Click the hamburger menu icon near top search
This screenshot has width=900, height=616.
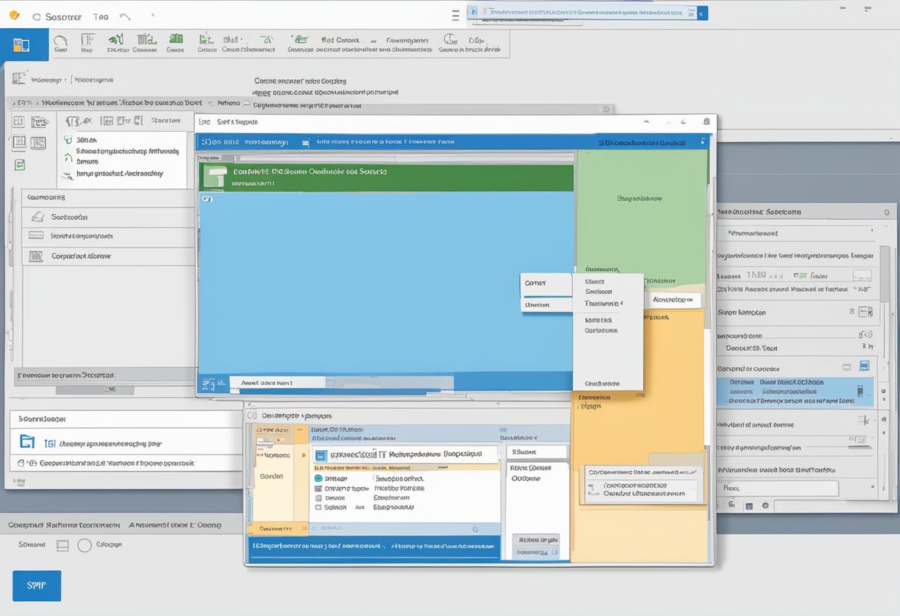click(456, 14)
